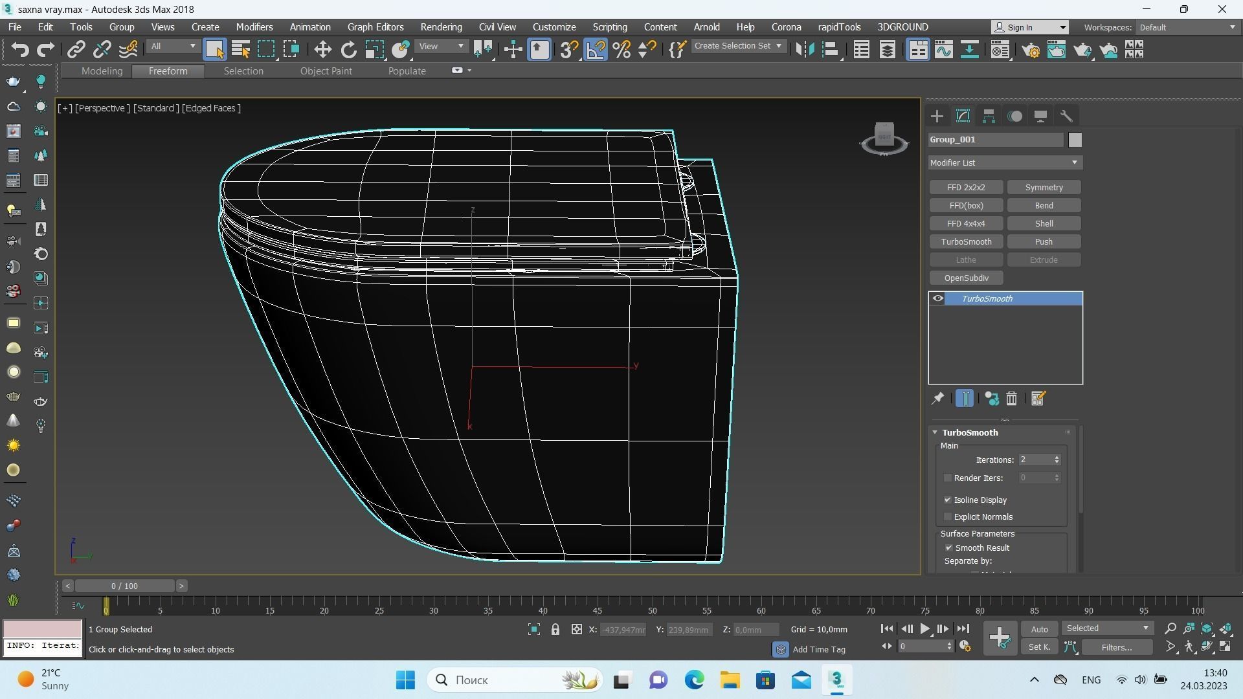Choose the Select and Scale tool

(x=374, y=50)
